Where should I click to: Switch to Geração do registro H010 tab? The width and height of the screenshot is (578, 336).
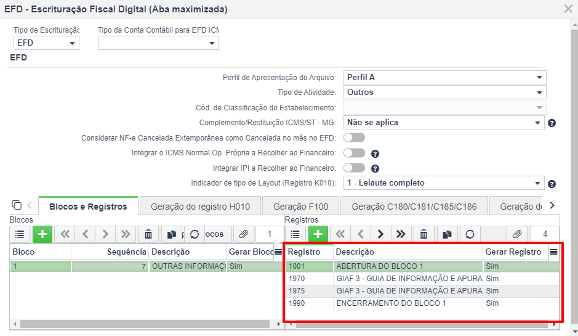coord(200,207)
